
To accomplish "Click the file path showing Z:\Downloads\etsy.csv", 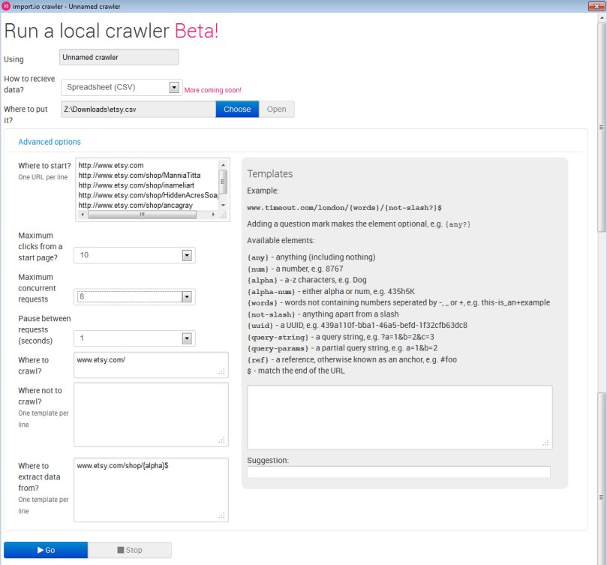I will point(135,109).
